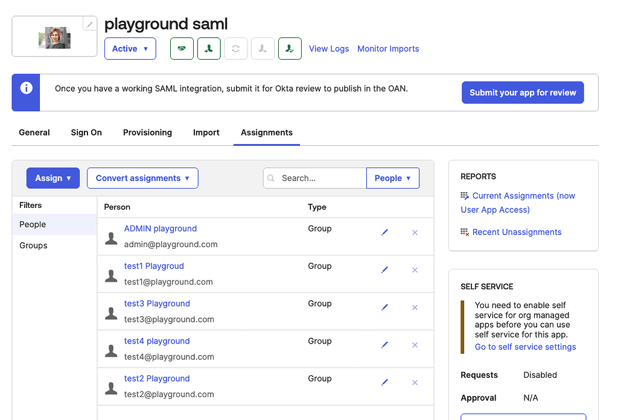Edit assignment for ADMIN playground
618x420 pixels.
click(x=384, y=233)
